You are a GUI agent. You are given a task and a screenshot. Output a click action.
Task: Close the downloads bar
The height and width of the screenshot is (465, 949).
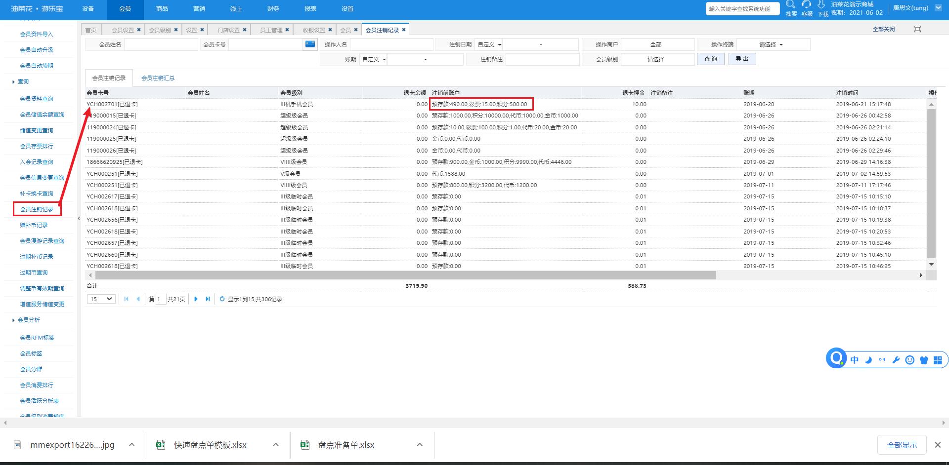click(938, 445)
